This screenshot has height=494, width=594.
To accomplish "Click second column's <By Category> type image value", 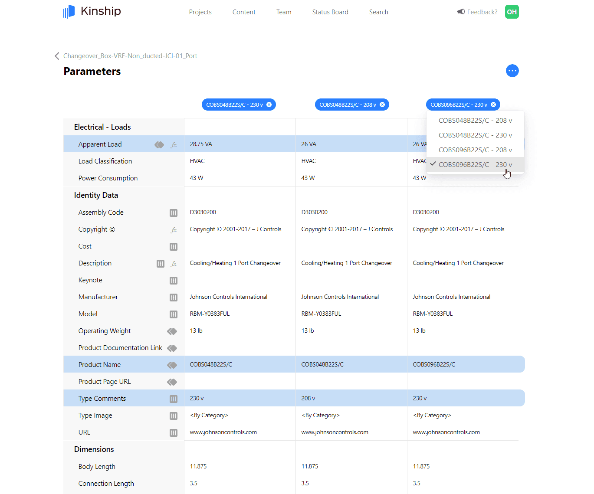I will (x=320, y=415).
